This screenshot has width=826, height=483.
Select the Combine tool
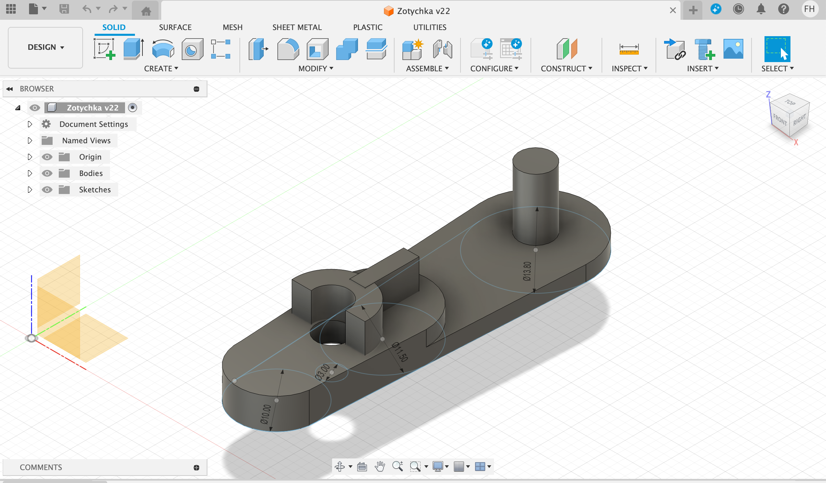[347, 49]
